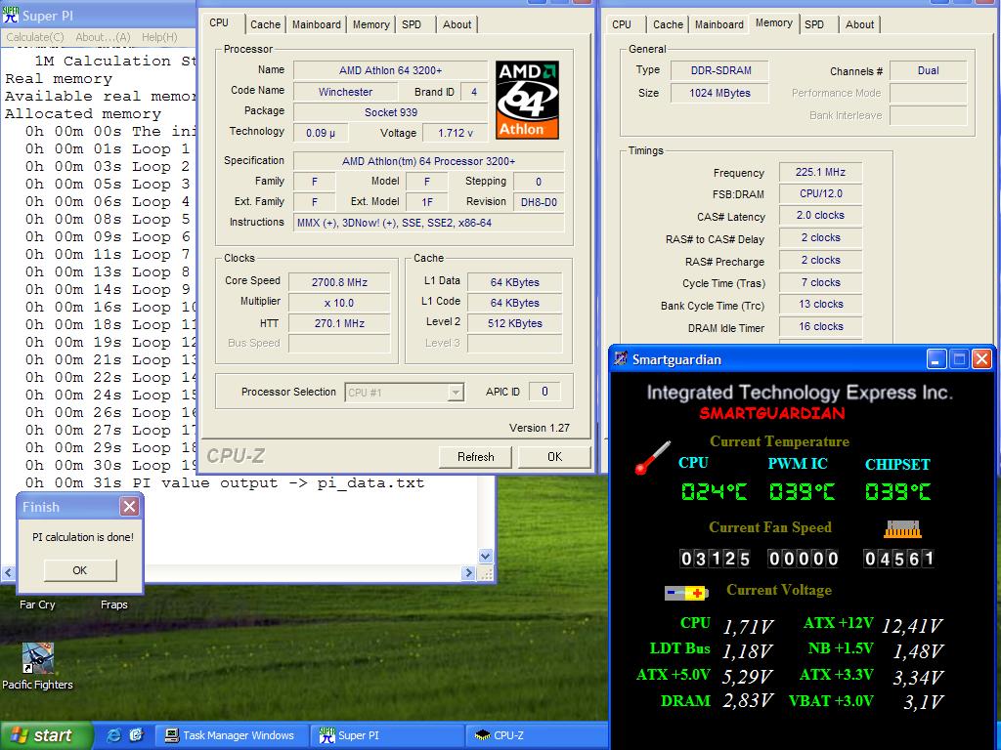Click the memory Frequency value '225.1 MHz'
Viewport: 1001px width, 750px height.
click(820, 172)
